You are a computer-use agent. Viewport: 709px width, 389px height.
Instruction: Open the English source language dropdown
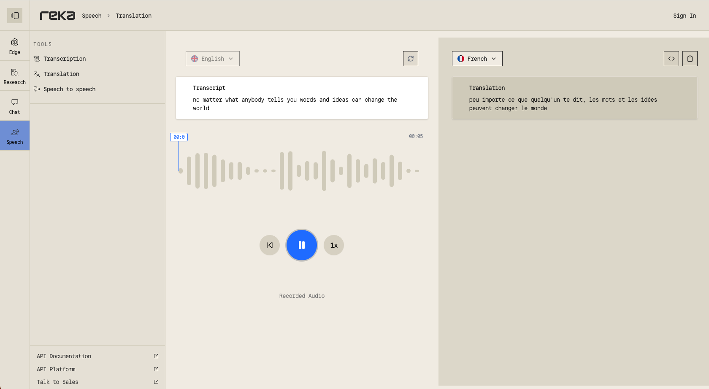coord(213,59)
